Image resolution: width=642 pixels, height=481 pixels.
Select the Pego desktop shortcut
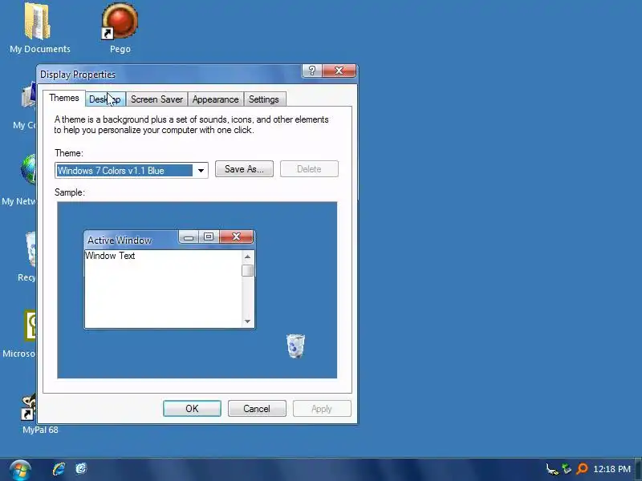point(120,28)
